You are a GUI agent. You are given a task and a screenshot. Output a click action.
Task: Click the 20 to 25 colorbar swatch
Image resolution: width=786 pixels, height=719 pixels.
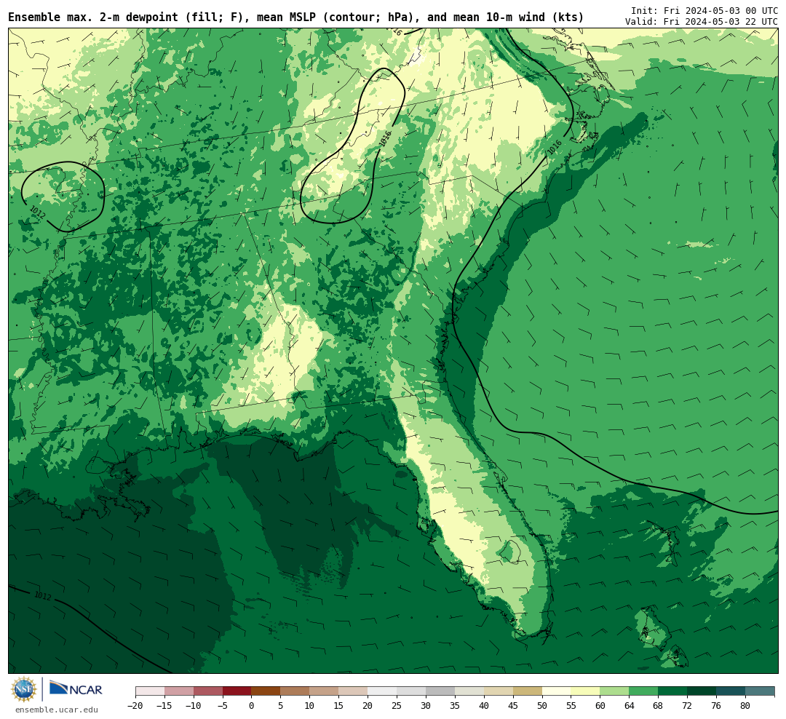click(x=383, y=691)
